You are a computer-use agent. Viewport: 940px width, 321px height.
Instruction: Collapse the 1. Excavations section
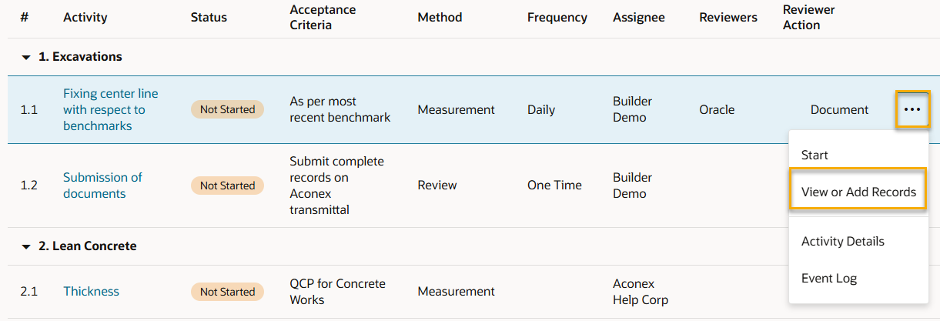pyautogui.click(x=25, y=57)
